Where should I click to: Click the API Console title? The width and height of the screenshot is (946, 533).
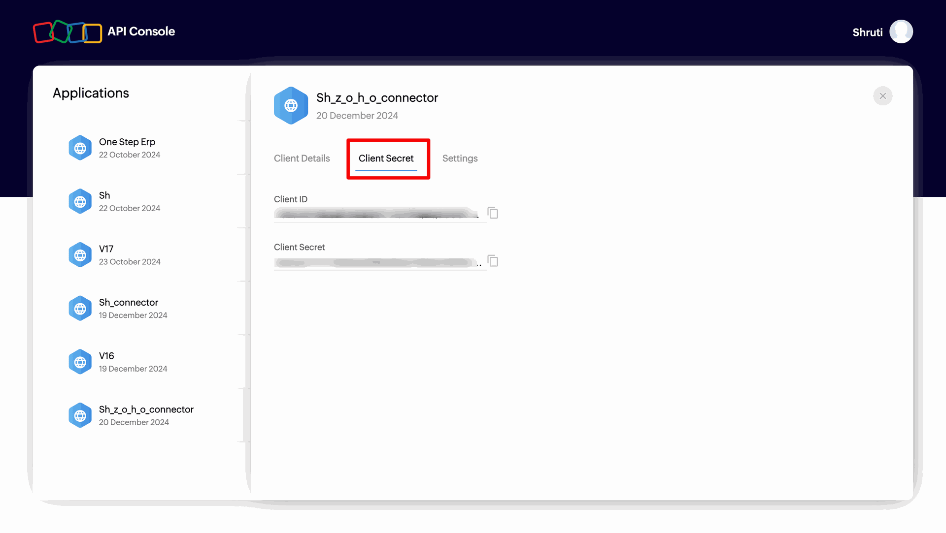coord(141,31)
